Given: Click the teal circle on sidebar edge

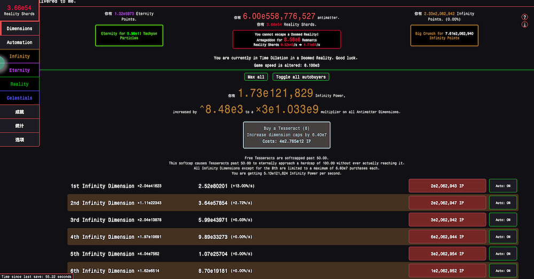Looking at the screenshot, I should (2, 63).
